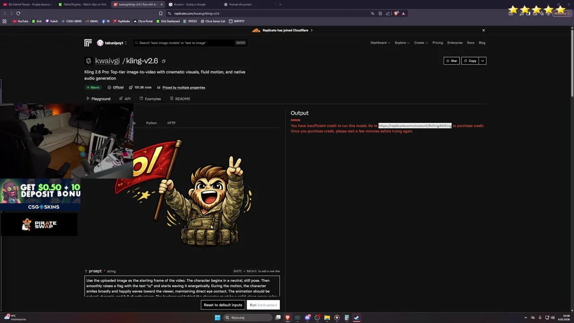Open Brave Shields icon
Screen dimensions: 574x323
point(396,13)
